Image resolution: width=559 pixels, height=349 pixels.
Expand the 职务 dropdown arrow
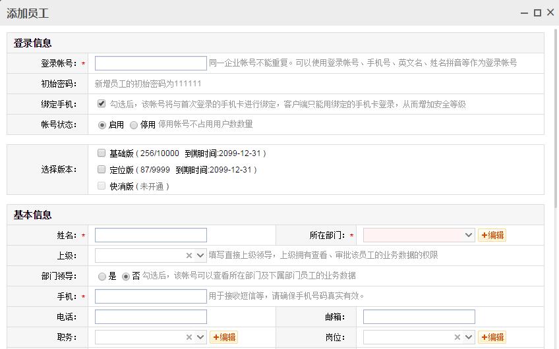(200, 337)
